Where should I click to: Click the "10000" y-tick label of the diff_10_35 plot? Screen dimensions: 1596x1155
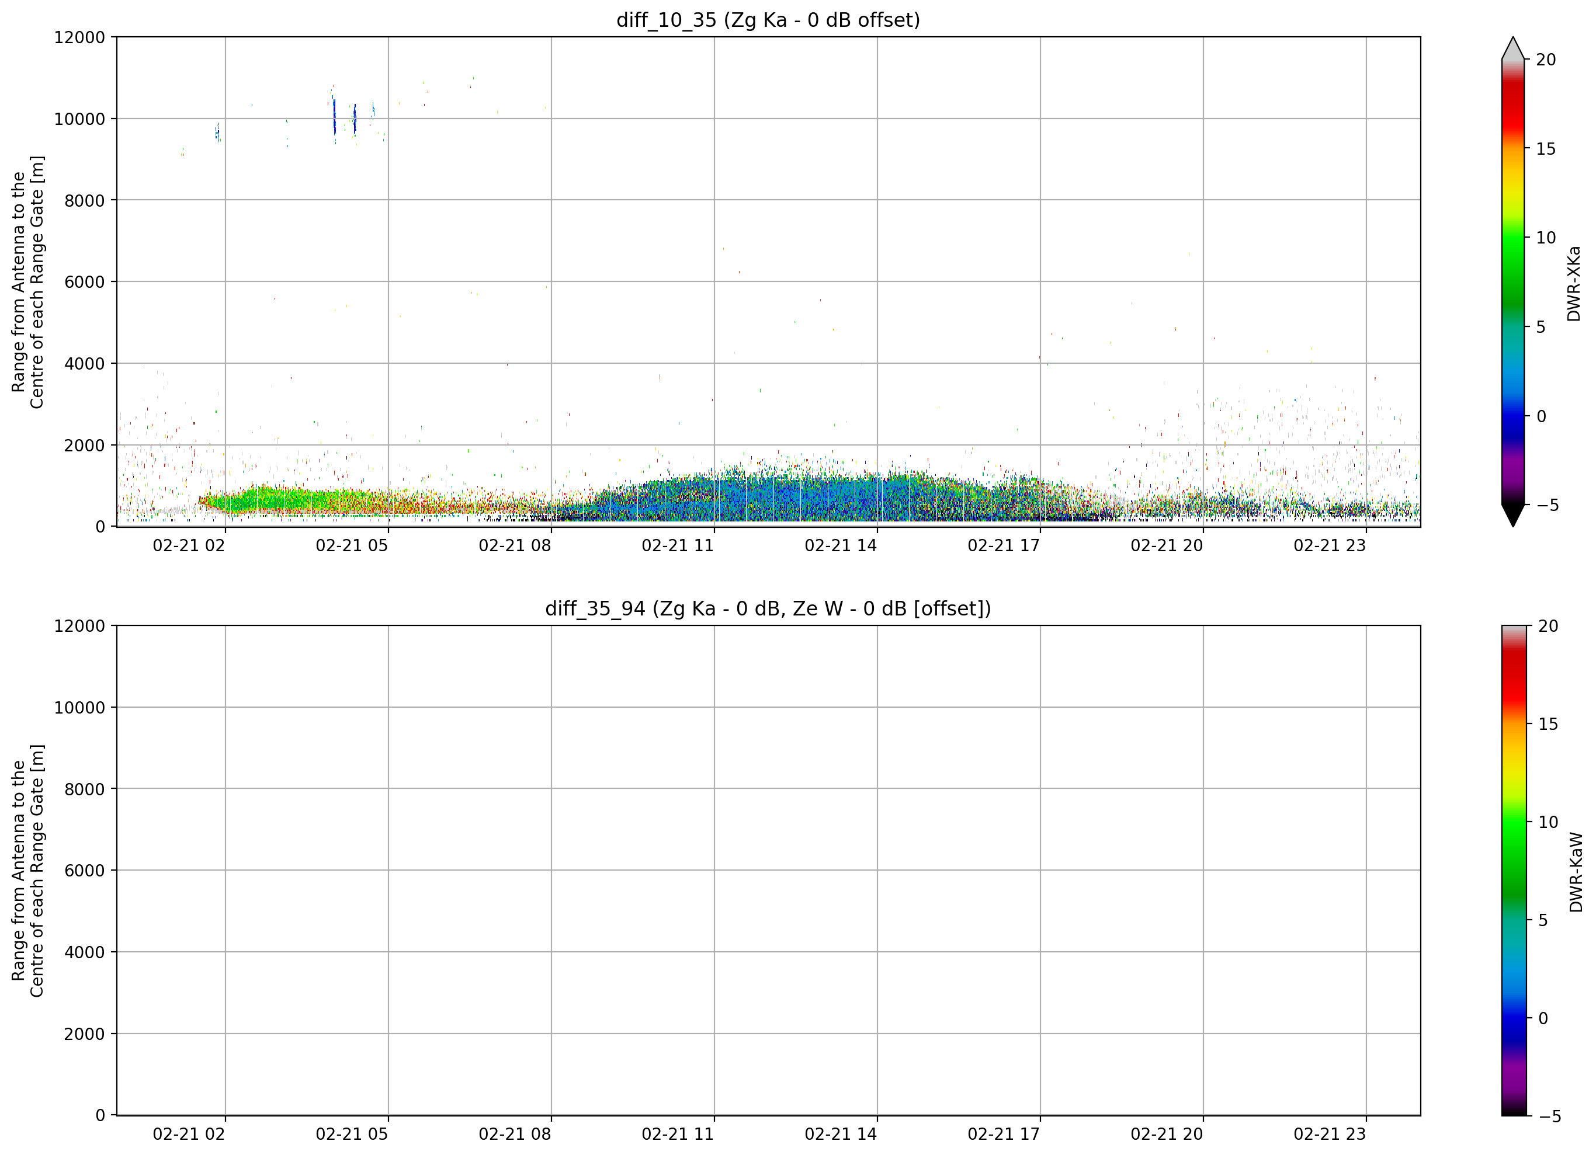79,119
